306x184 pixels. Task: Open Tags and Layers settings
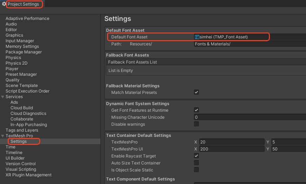[22, 130]
